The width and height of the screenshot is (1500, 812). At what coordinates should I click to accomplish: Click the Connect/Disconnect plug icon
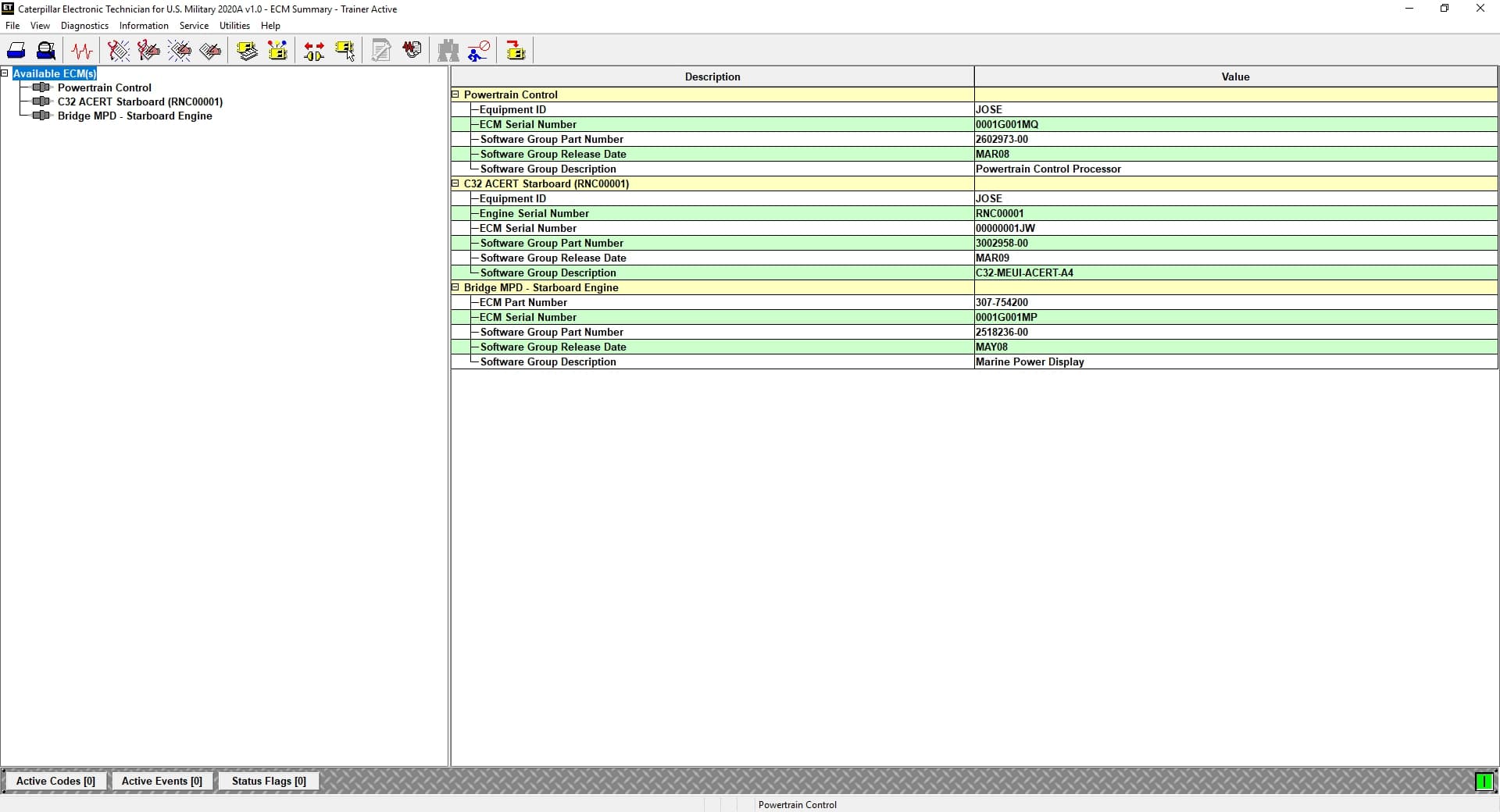[x=314, y=52]
